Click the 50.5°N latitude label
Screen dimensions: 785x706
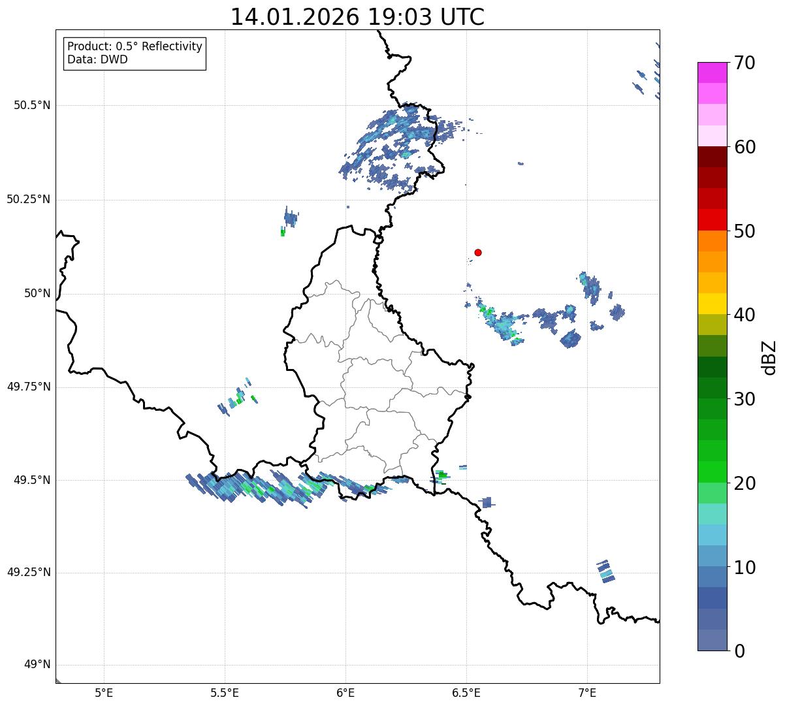[x=32, y=105]
